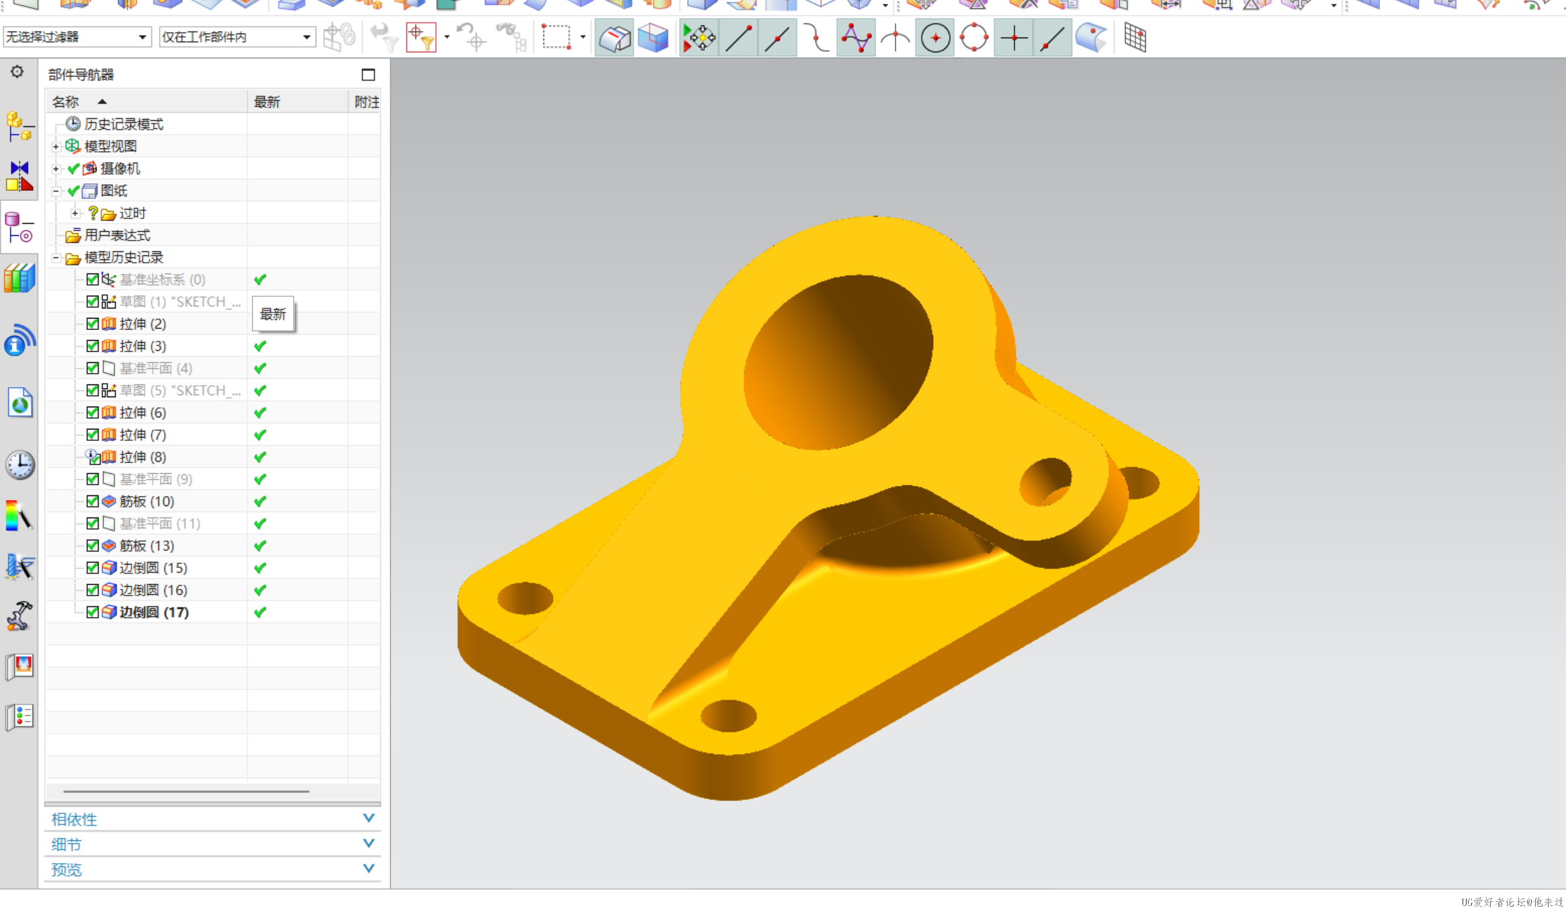Screen dimensions: 1566x910
Task: Uncheck the 筋板 (10) feature checkbox
Action: pyautogui.click(x=93, y=501)
